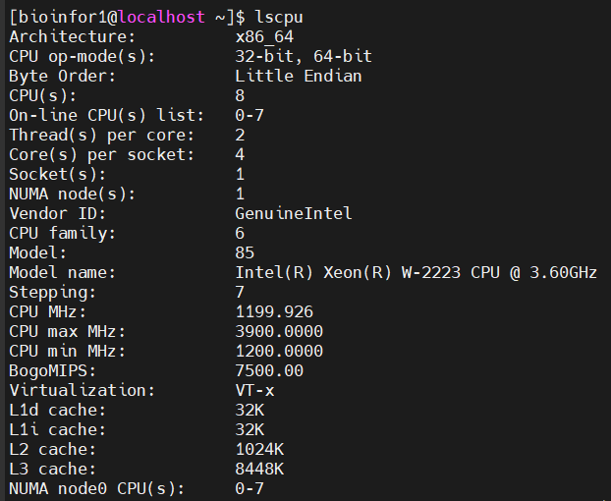Click the Thread(s) per core label
The image size is (611, 501).
click(x=102, y=135)
